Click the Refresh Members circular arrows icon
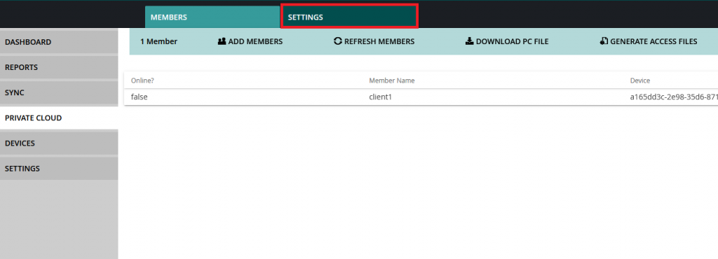718x259 pixels. pos(338,41)
